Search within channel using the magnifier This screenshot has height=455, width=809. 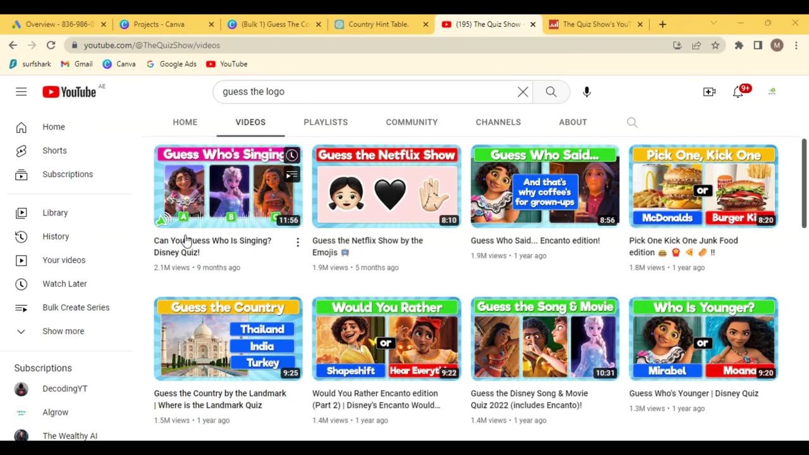pos(632,123)
